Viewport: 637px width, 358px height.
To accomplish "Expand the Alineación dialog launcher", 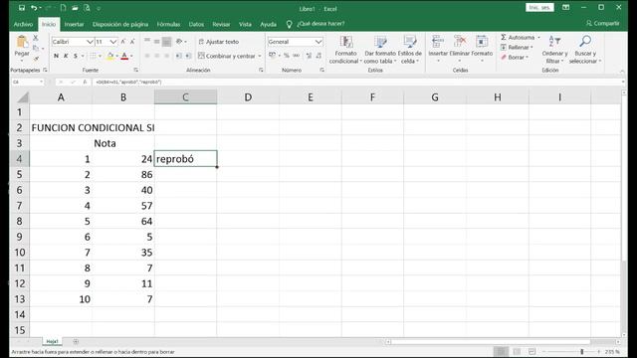I will point(261,70).
